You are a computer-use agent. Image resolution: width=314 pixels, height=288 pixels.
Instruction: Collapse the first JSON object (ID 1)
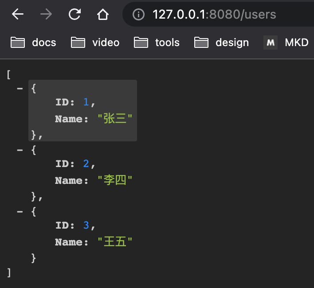pos(20,89)
